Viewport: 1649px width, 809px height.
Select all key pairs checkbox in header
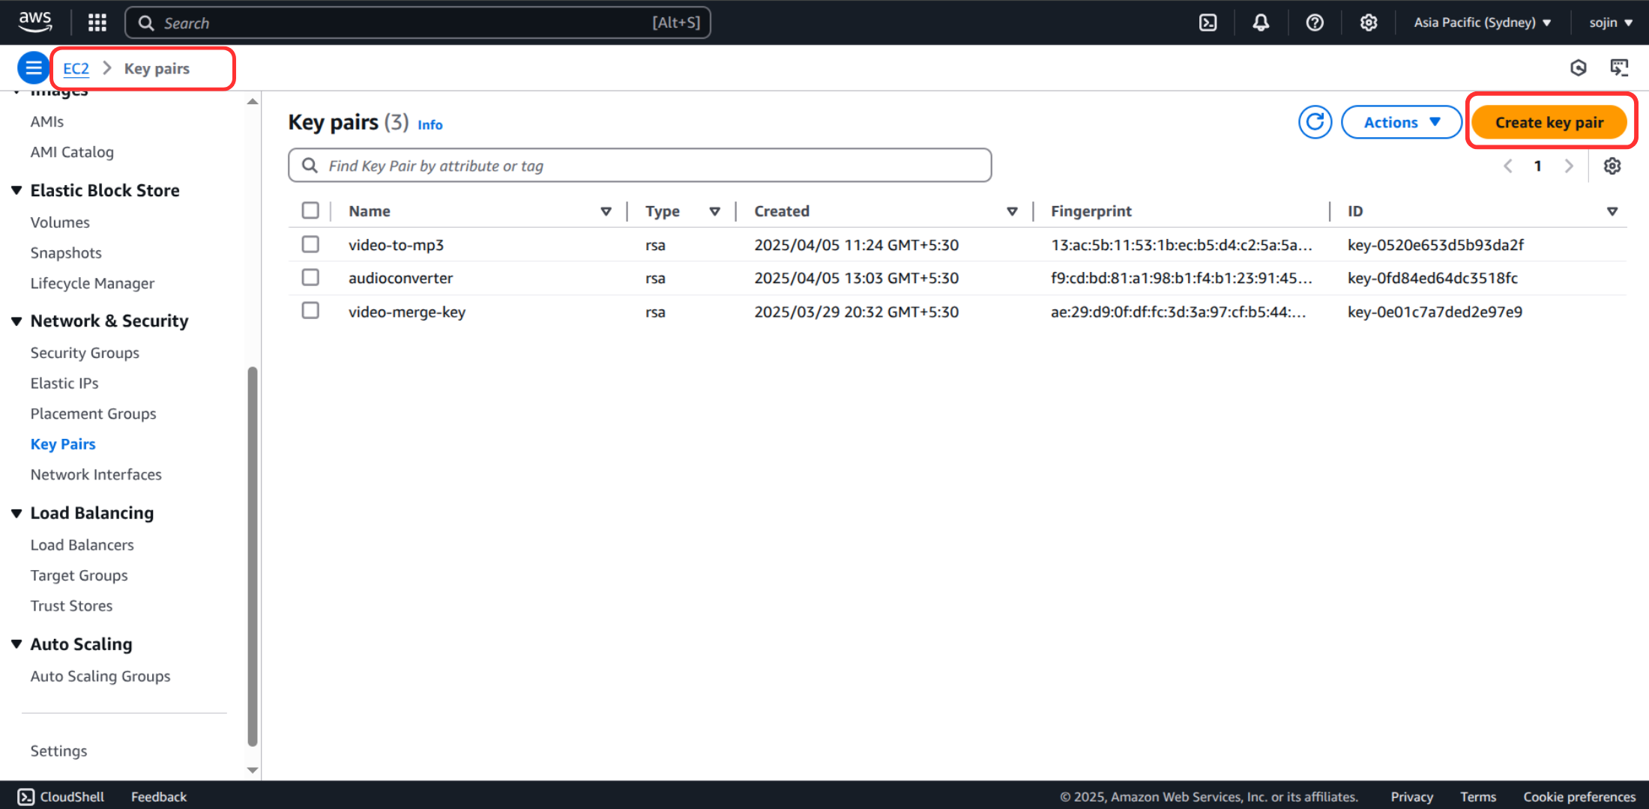pyautogui.click(x=310, y=210)
